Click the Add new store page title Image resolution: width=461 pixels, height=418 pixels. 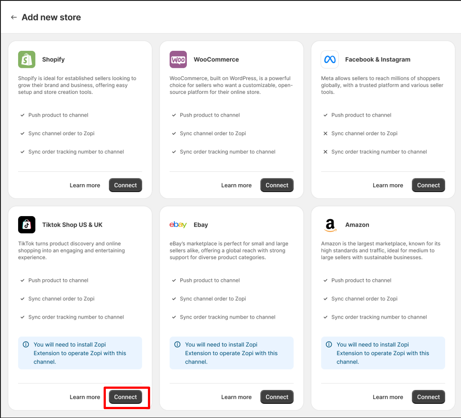51,17
